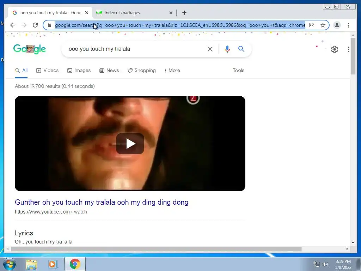Open Google quick settings gear
The width and height of the screenshot is (361, 271).
coord(335,49)
